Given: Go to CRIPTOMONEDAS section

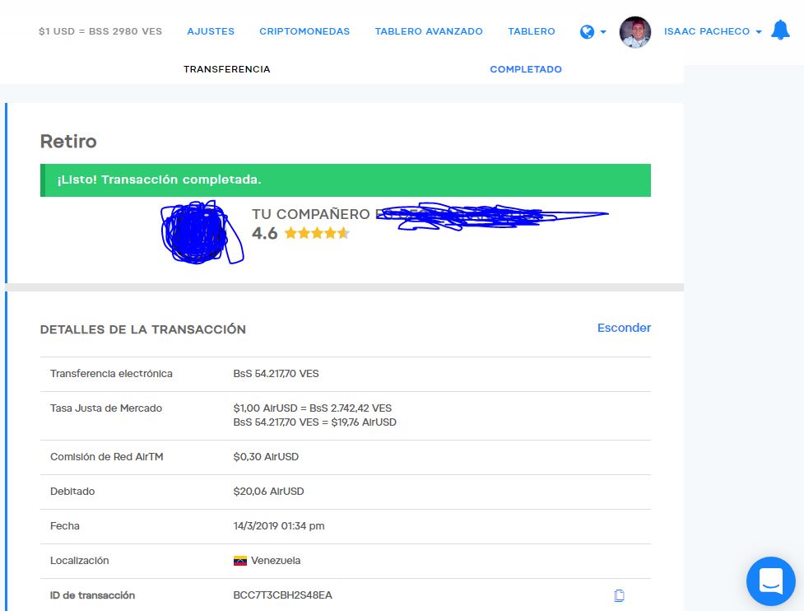Looking at the screenshot, I should click(x=304, y=31).
